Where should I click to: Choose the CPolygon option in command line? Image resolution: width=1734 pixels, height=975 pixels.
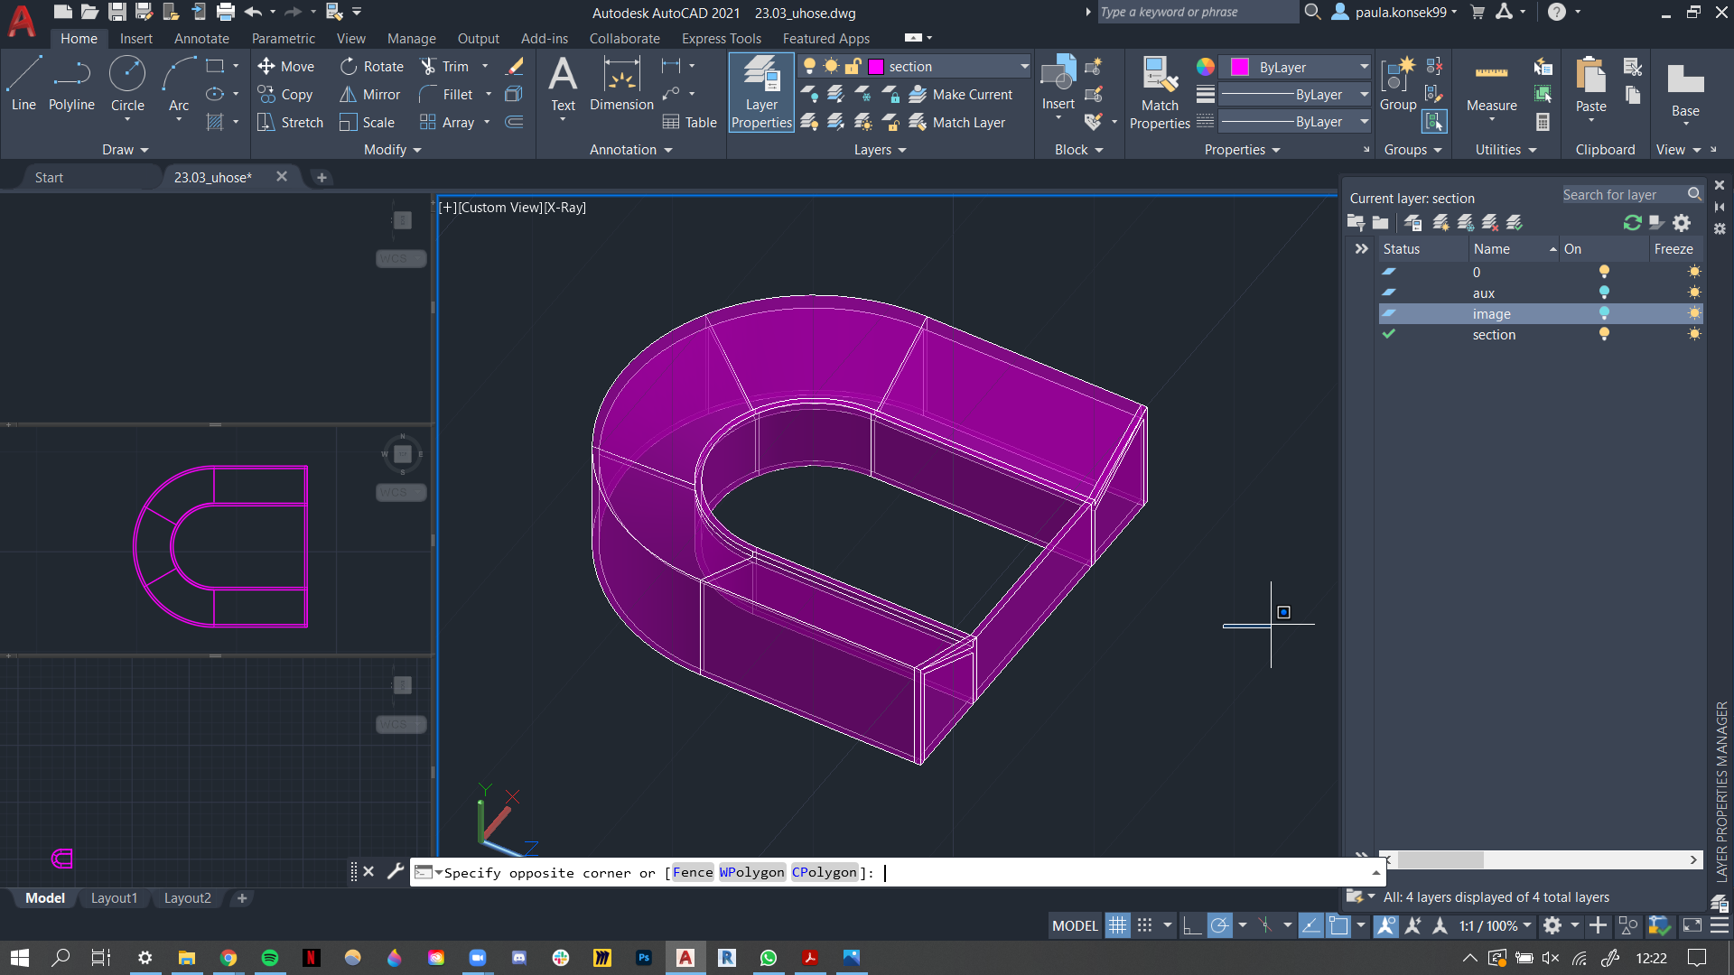coord(824,872)
